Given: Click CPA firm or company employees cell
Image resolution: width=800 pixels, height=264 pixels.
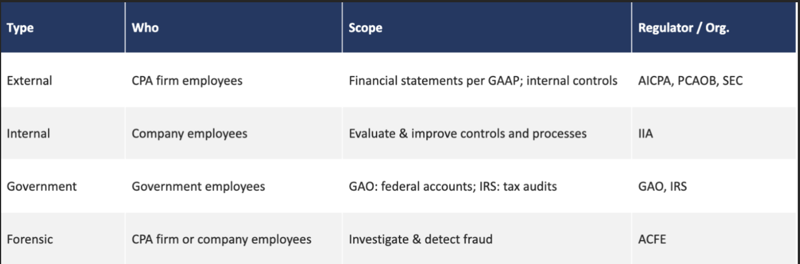Looking at the screenshot, I should [221, 239].
